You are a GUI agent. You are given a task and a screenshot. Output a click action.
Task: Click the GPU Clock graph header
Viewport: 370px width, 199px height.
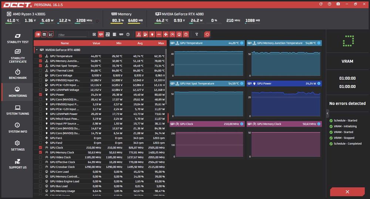(207, 124)
